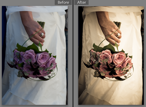This screenshot has height=107, width=146.
Task: Select the Before preview image
Action: click(x=35, y=56)
